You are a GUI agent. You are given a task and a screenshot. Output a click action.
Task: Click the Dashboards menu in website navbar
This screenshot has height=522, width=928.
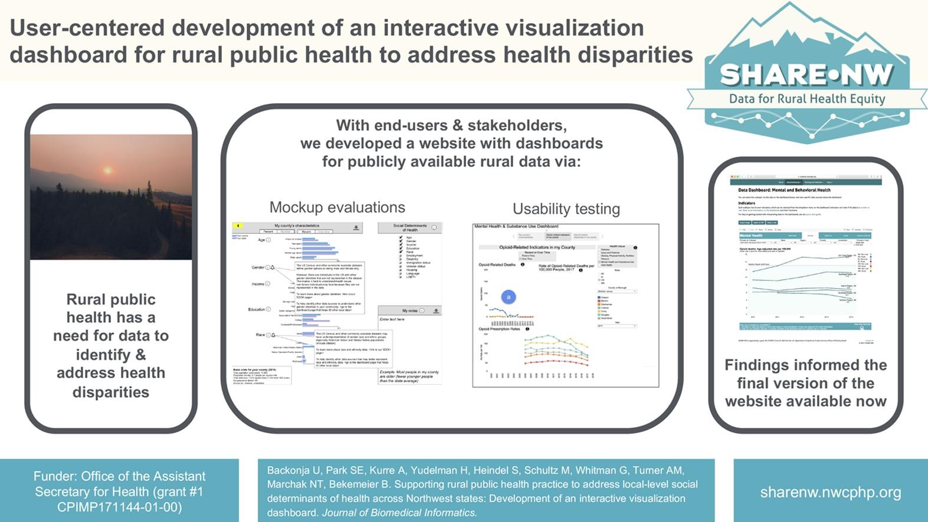coord(793,182)
